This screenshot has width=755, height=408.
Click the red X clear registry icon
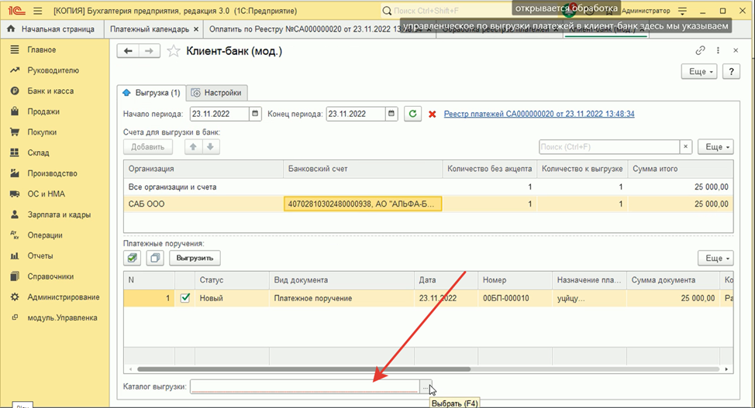pos(433,115)
